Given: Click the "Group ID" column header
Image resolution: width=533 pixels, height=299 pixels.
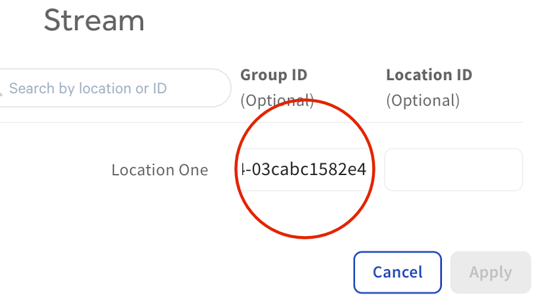Looking at the screenshot, I should [274, 75].
